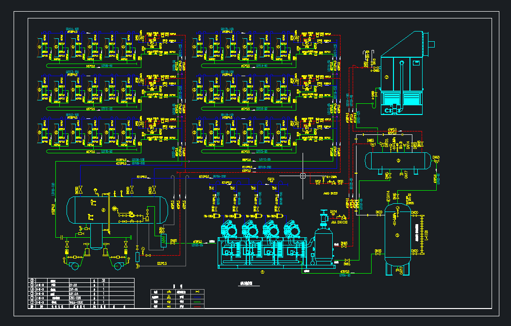Click the crosshair cursor in drawing center
This screenshot has height=326, width=511.
point(303,176)
